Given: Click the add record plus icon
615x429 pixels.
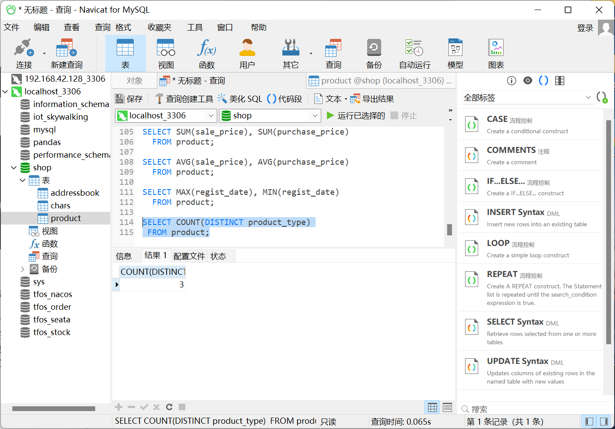Looking at the screenshot, I should (x=118, y=407).
